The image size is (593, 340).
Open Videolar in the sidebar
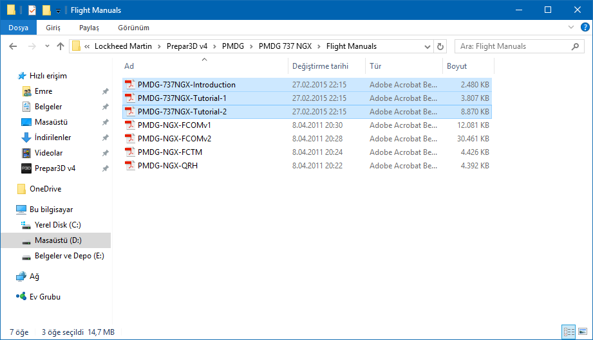click(x=48, y=153)
